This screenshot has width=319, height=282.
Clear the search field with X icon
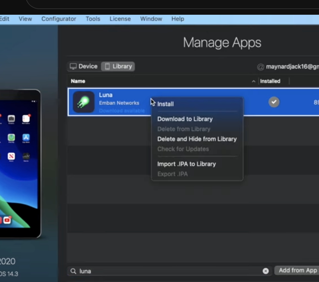266,271
